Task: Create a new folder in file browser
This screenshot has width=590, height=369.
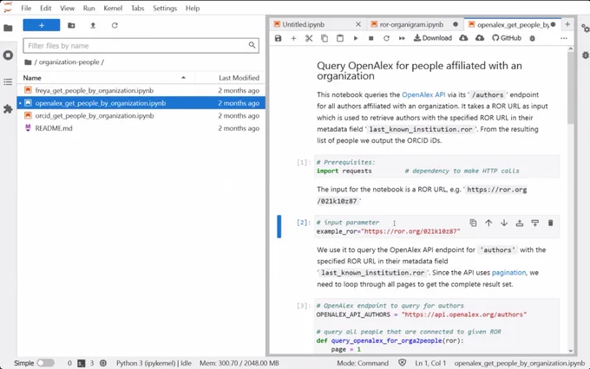Action: pyautogui.click(x=71, y=25)
